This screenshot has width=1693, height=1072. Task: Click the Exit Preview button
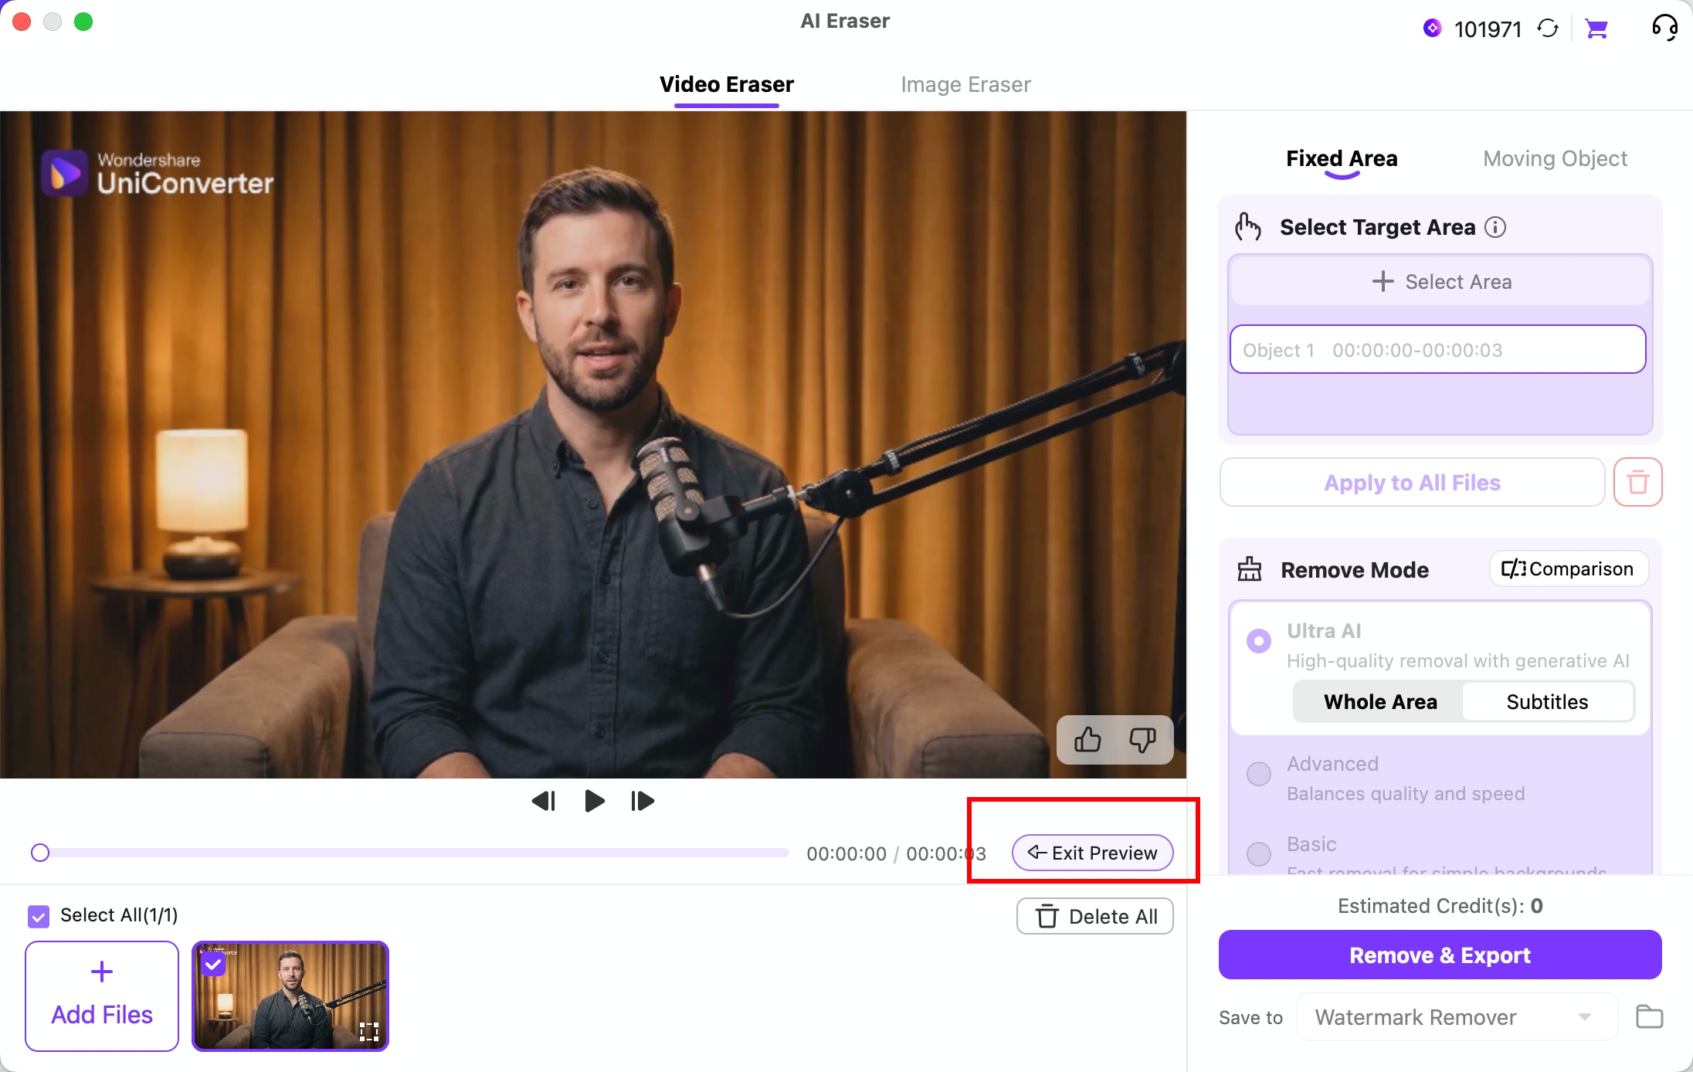click(x=1092, y=853)
